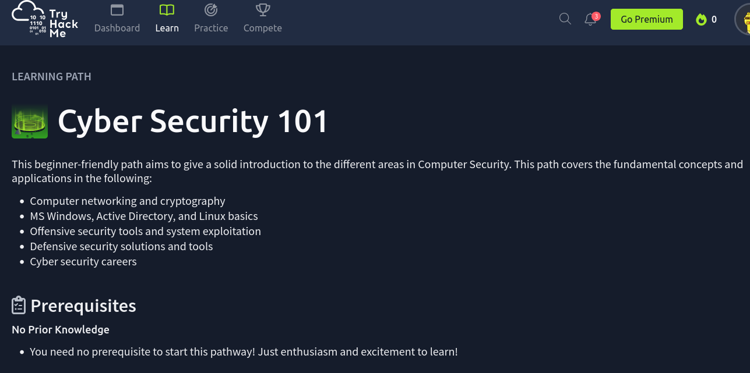Switch to the Practice text label
Screen dimensions: 750x373
(211, 28)
